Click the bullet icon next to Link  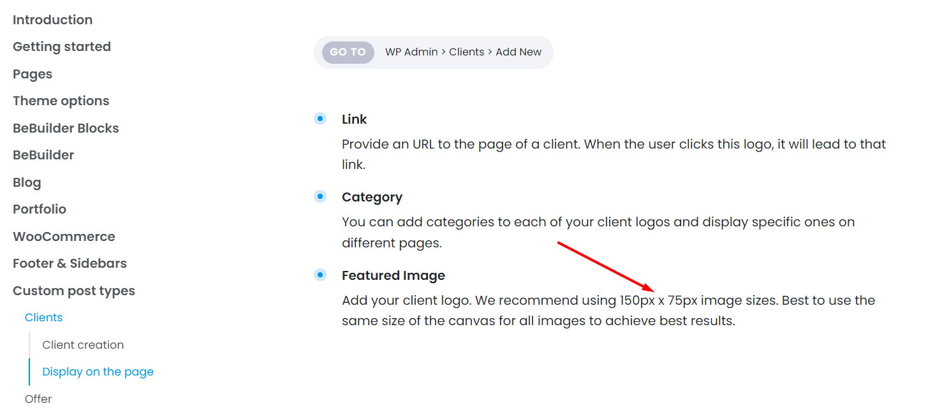tap(320, 119)
